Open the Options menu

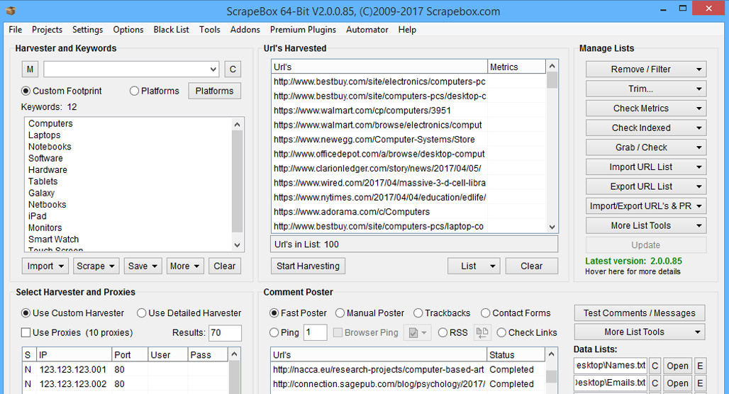pos(128,30)
